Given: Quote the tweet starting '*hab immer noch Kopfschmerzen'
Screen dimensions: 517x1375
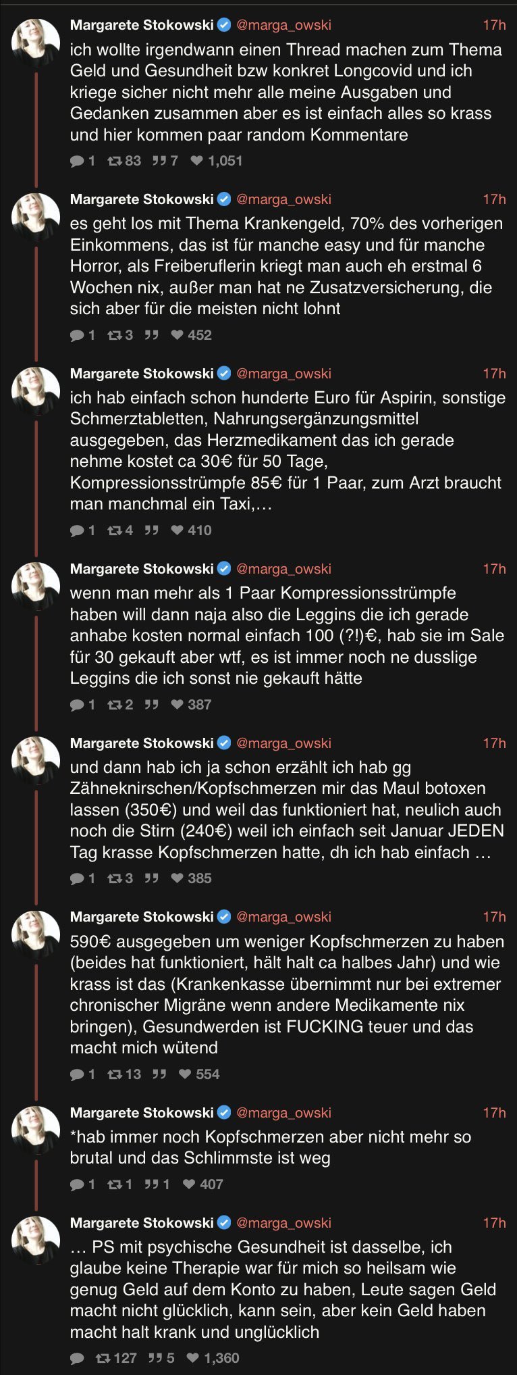Looking at the screenshot, I should (x=152, y=1184).
